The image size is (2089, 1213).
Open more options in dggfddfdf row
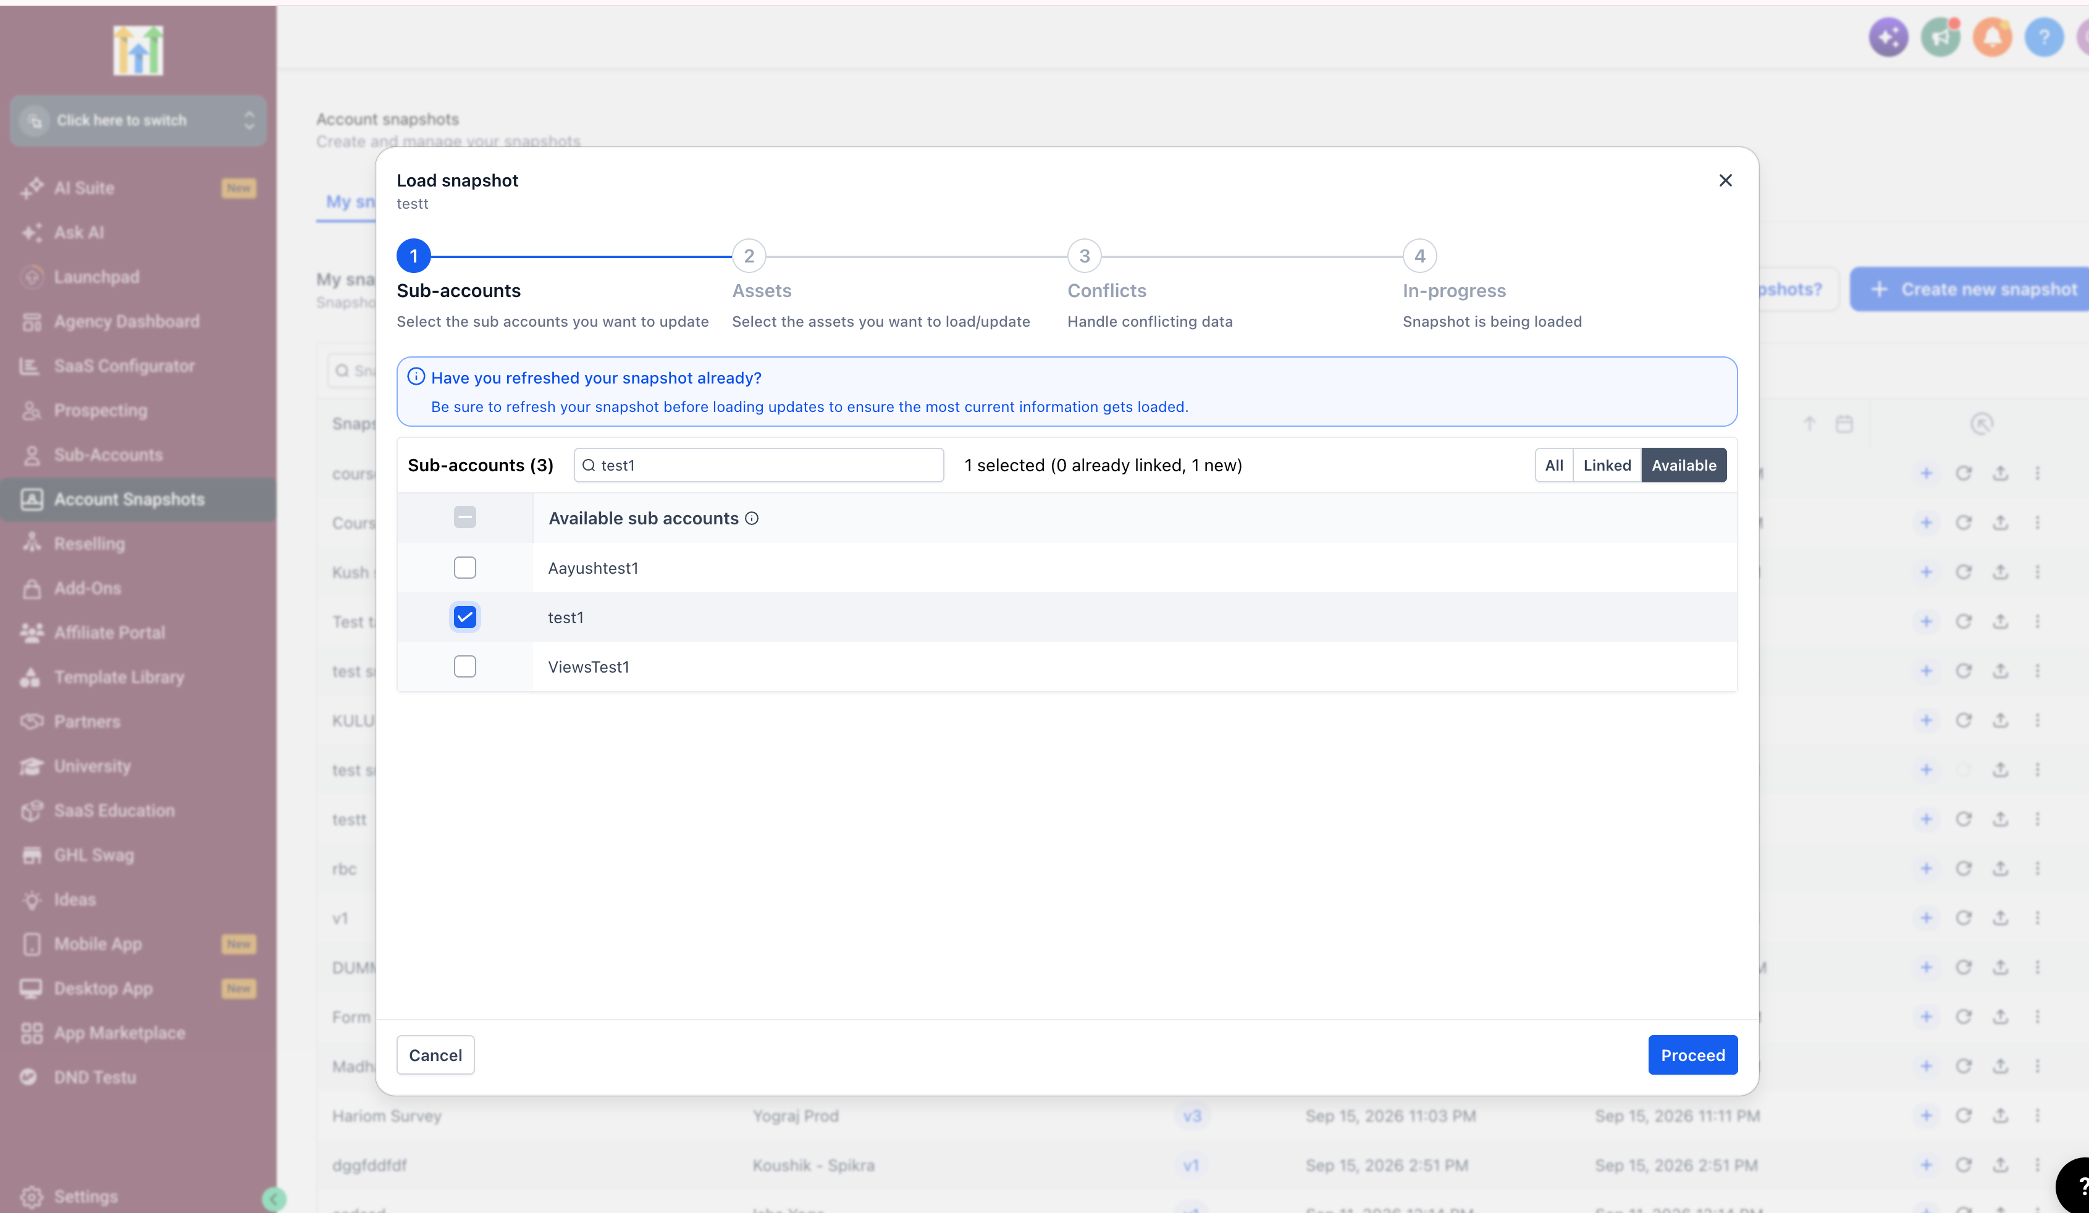(2036, 1165)
